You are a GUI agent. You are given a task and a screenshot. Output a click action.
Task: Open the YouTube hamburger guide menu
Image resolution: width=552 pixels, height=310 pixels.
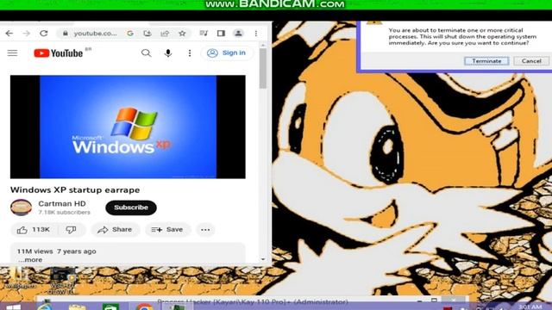click(12, 53)
